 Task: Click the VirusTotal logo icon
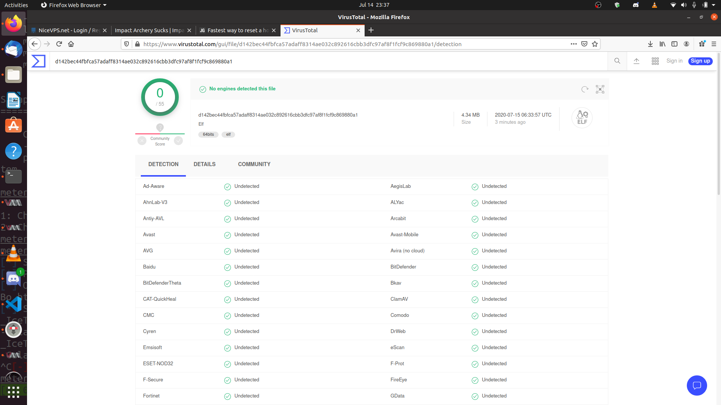point(38,61)
